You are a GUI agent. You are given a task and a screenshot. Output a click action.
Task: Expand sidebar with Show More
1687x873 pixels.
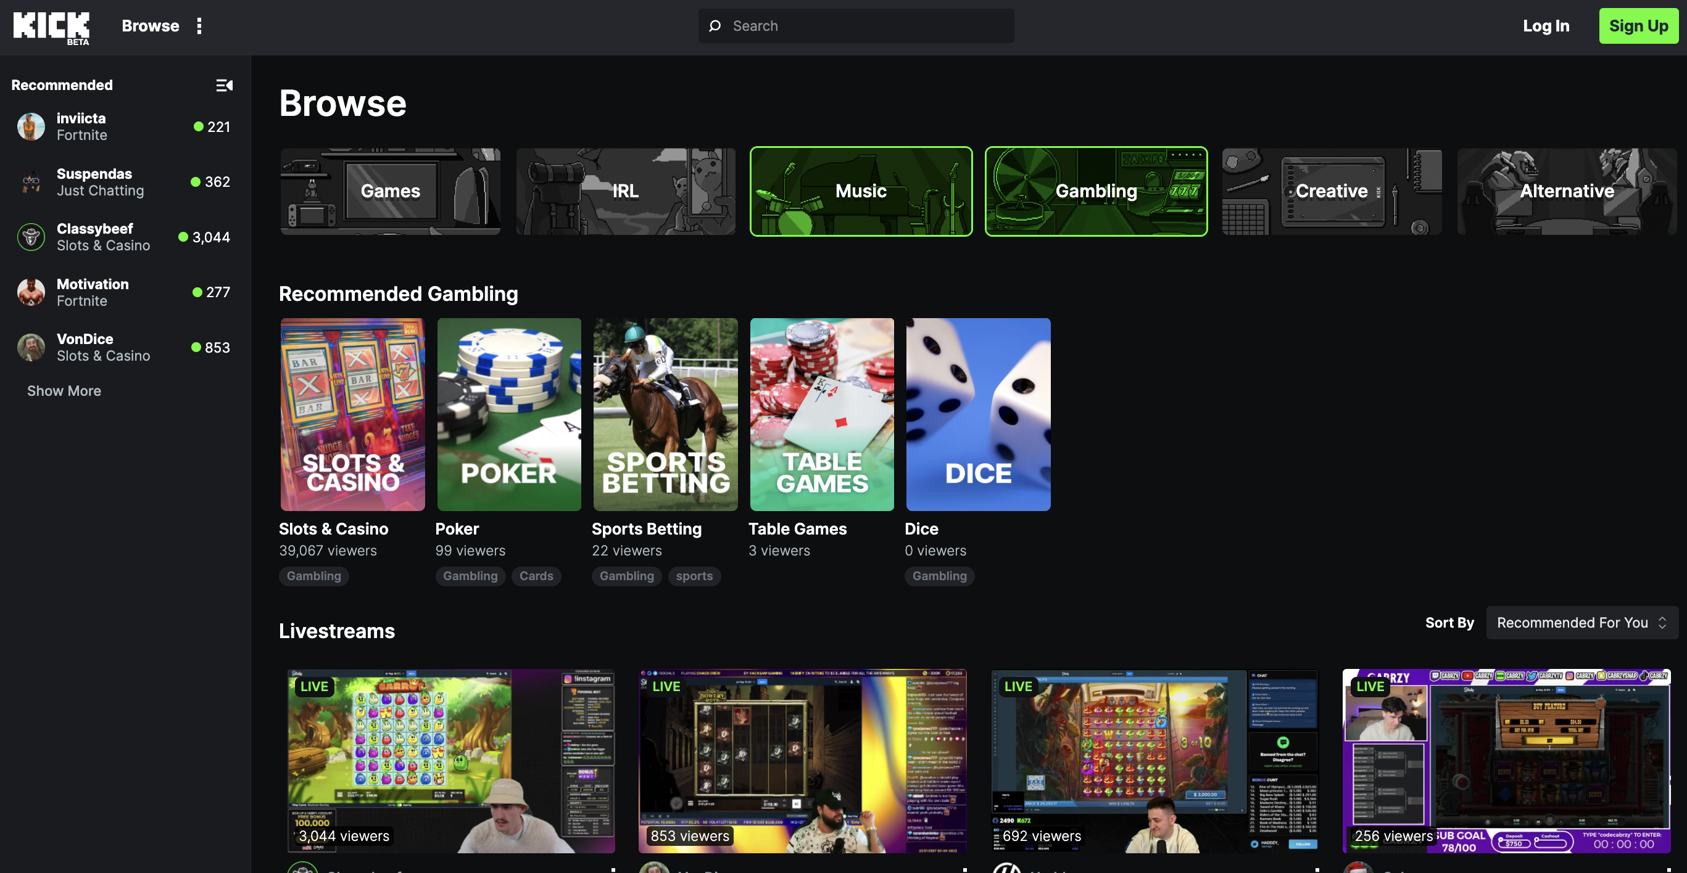64,391
